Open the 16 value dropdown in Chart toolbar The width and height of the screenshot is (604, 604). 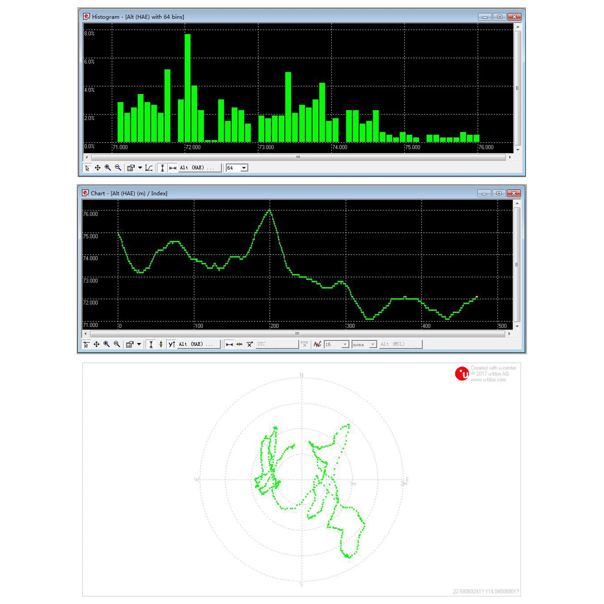click(345, 344)
